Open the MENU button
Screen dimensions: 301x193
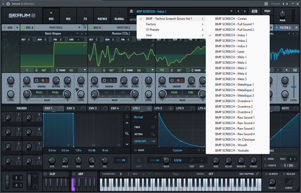tap(267, 12)
